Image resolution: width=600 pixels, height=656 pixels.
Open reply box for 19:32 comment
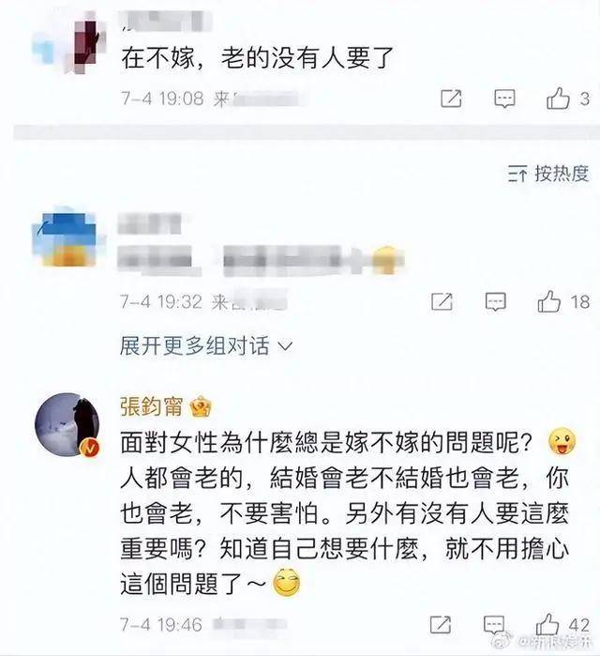[496, 301]
